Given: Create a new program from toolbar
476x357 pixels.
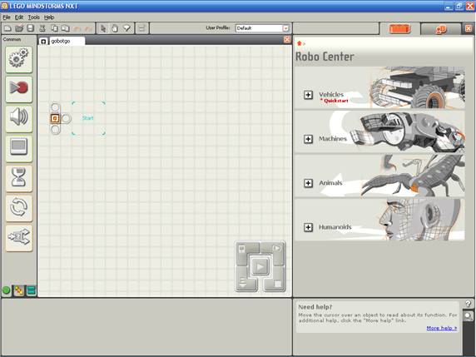Looking at the screenshot, I should (7, 28).
